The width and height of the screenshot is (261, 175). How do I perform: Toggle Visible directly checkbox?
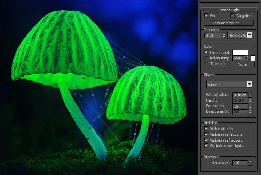[206, 129]
